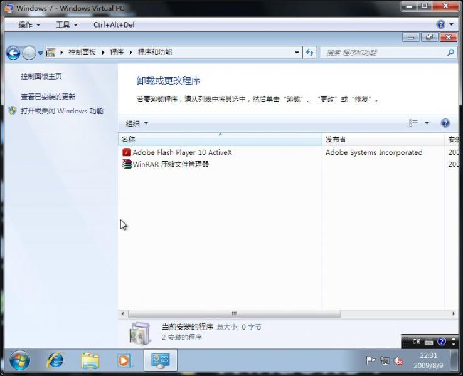Click the horizontal scrollbar left arrow

tap(122, 314)
